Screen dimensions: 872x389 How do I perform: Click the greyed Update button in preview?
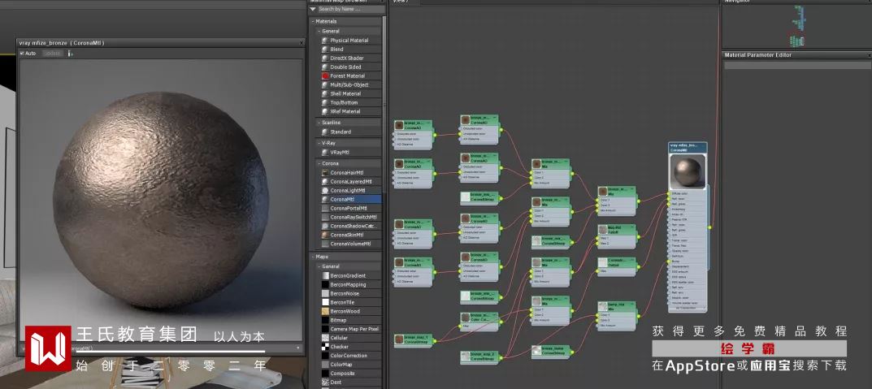52,54
